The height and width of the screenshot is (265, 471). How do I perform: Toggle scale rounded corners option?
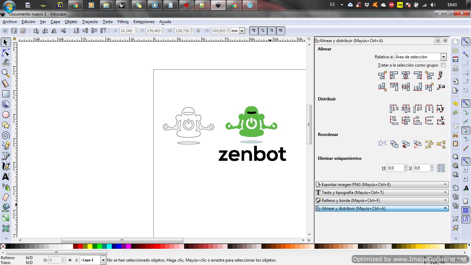point(263,31)
